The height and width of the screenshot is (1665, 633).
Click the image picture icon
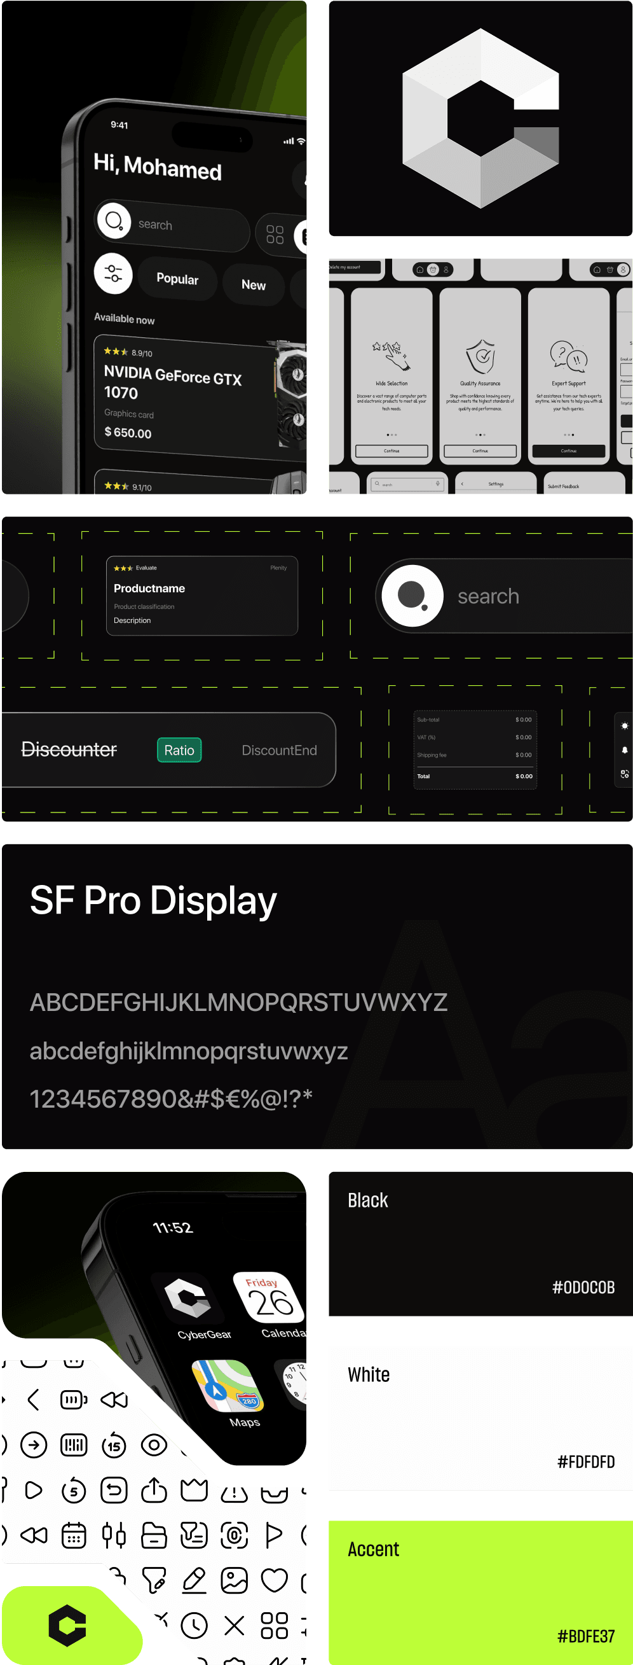pos(235,1580)
